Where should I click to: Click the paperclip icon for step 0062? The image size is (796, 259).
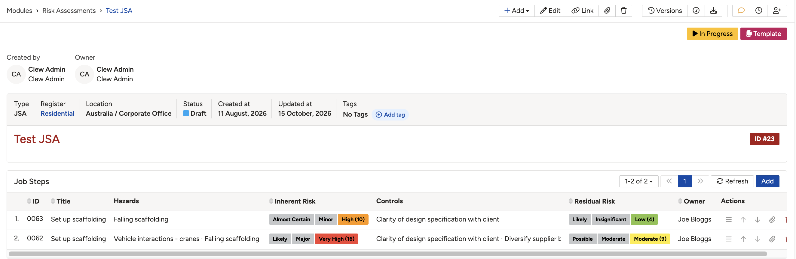(x=772, y=239)
